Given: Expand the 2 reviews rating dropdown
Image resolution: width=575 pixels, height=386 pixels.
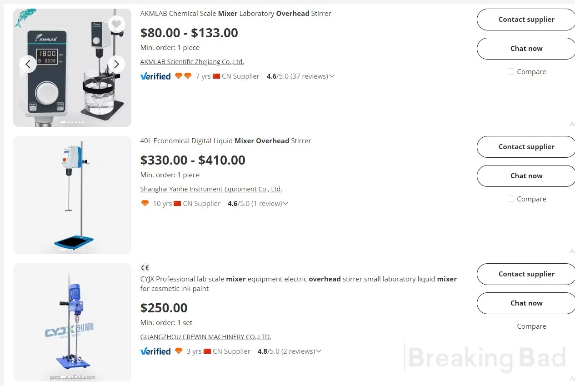Looking at the screenshot, I should (x=319, y=351).
